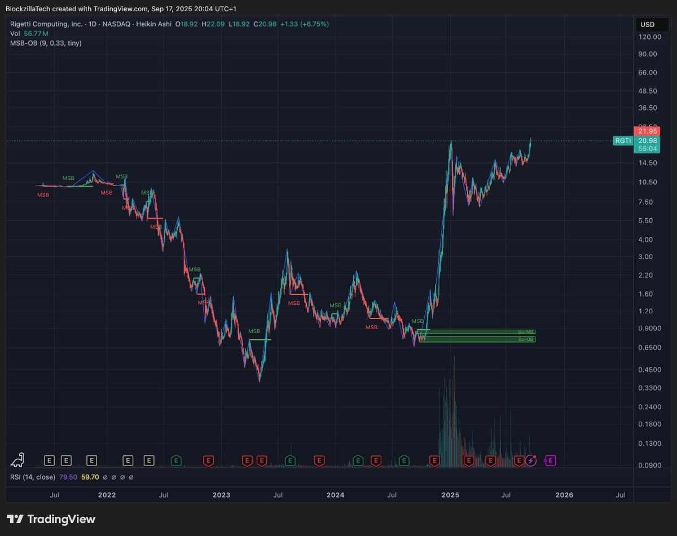This screenshot has height=536, width=677.
Task: Click the 2026 time axis label
Action: [x=564, y=495]
